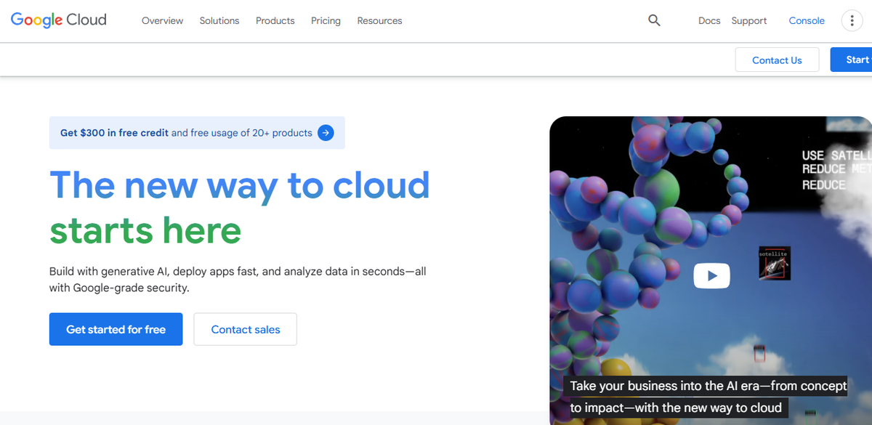Click the arrow in the free credit banner
Image resolution: width=872 pixels, height=425 pixels.
coord(326,132)
